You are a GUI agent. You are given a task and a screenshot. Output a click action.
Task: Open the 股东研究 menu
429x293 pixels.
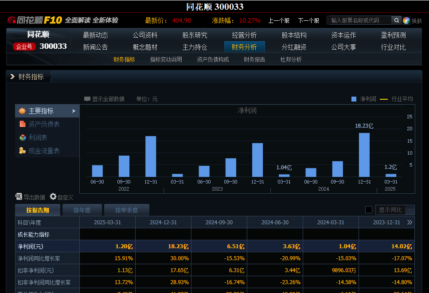(x=195, y=35)
